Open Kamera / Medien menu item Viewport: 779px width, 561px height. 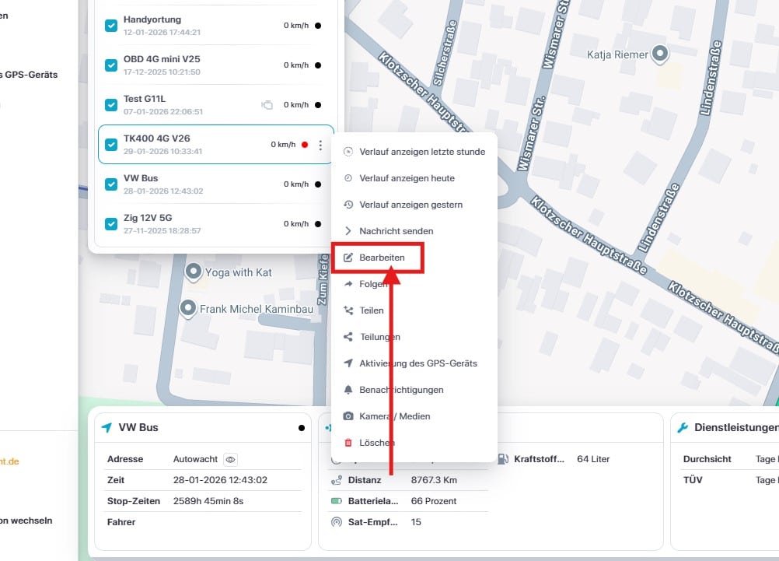tap(394, 416)
